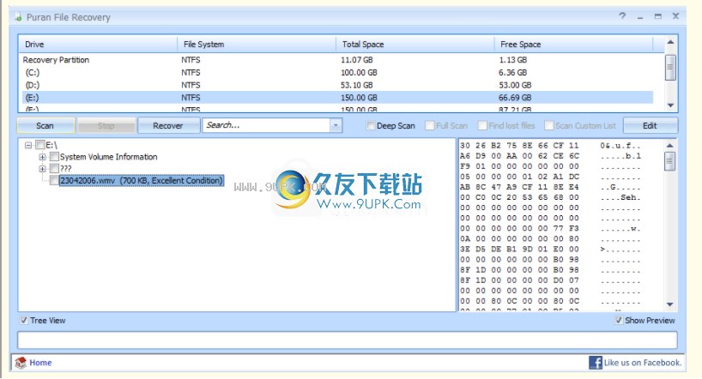Click the Puran File Recovery title icon
The height and width of the screenshot is (379, 702).
pos(18,17)
